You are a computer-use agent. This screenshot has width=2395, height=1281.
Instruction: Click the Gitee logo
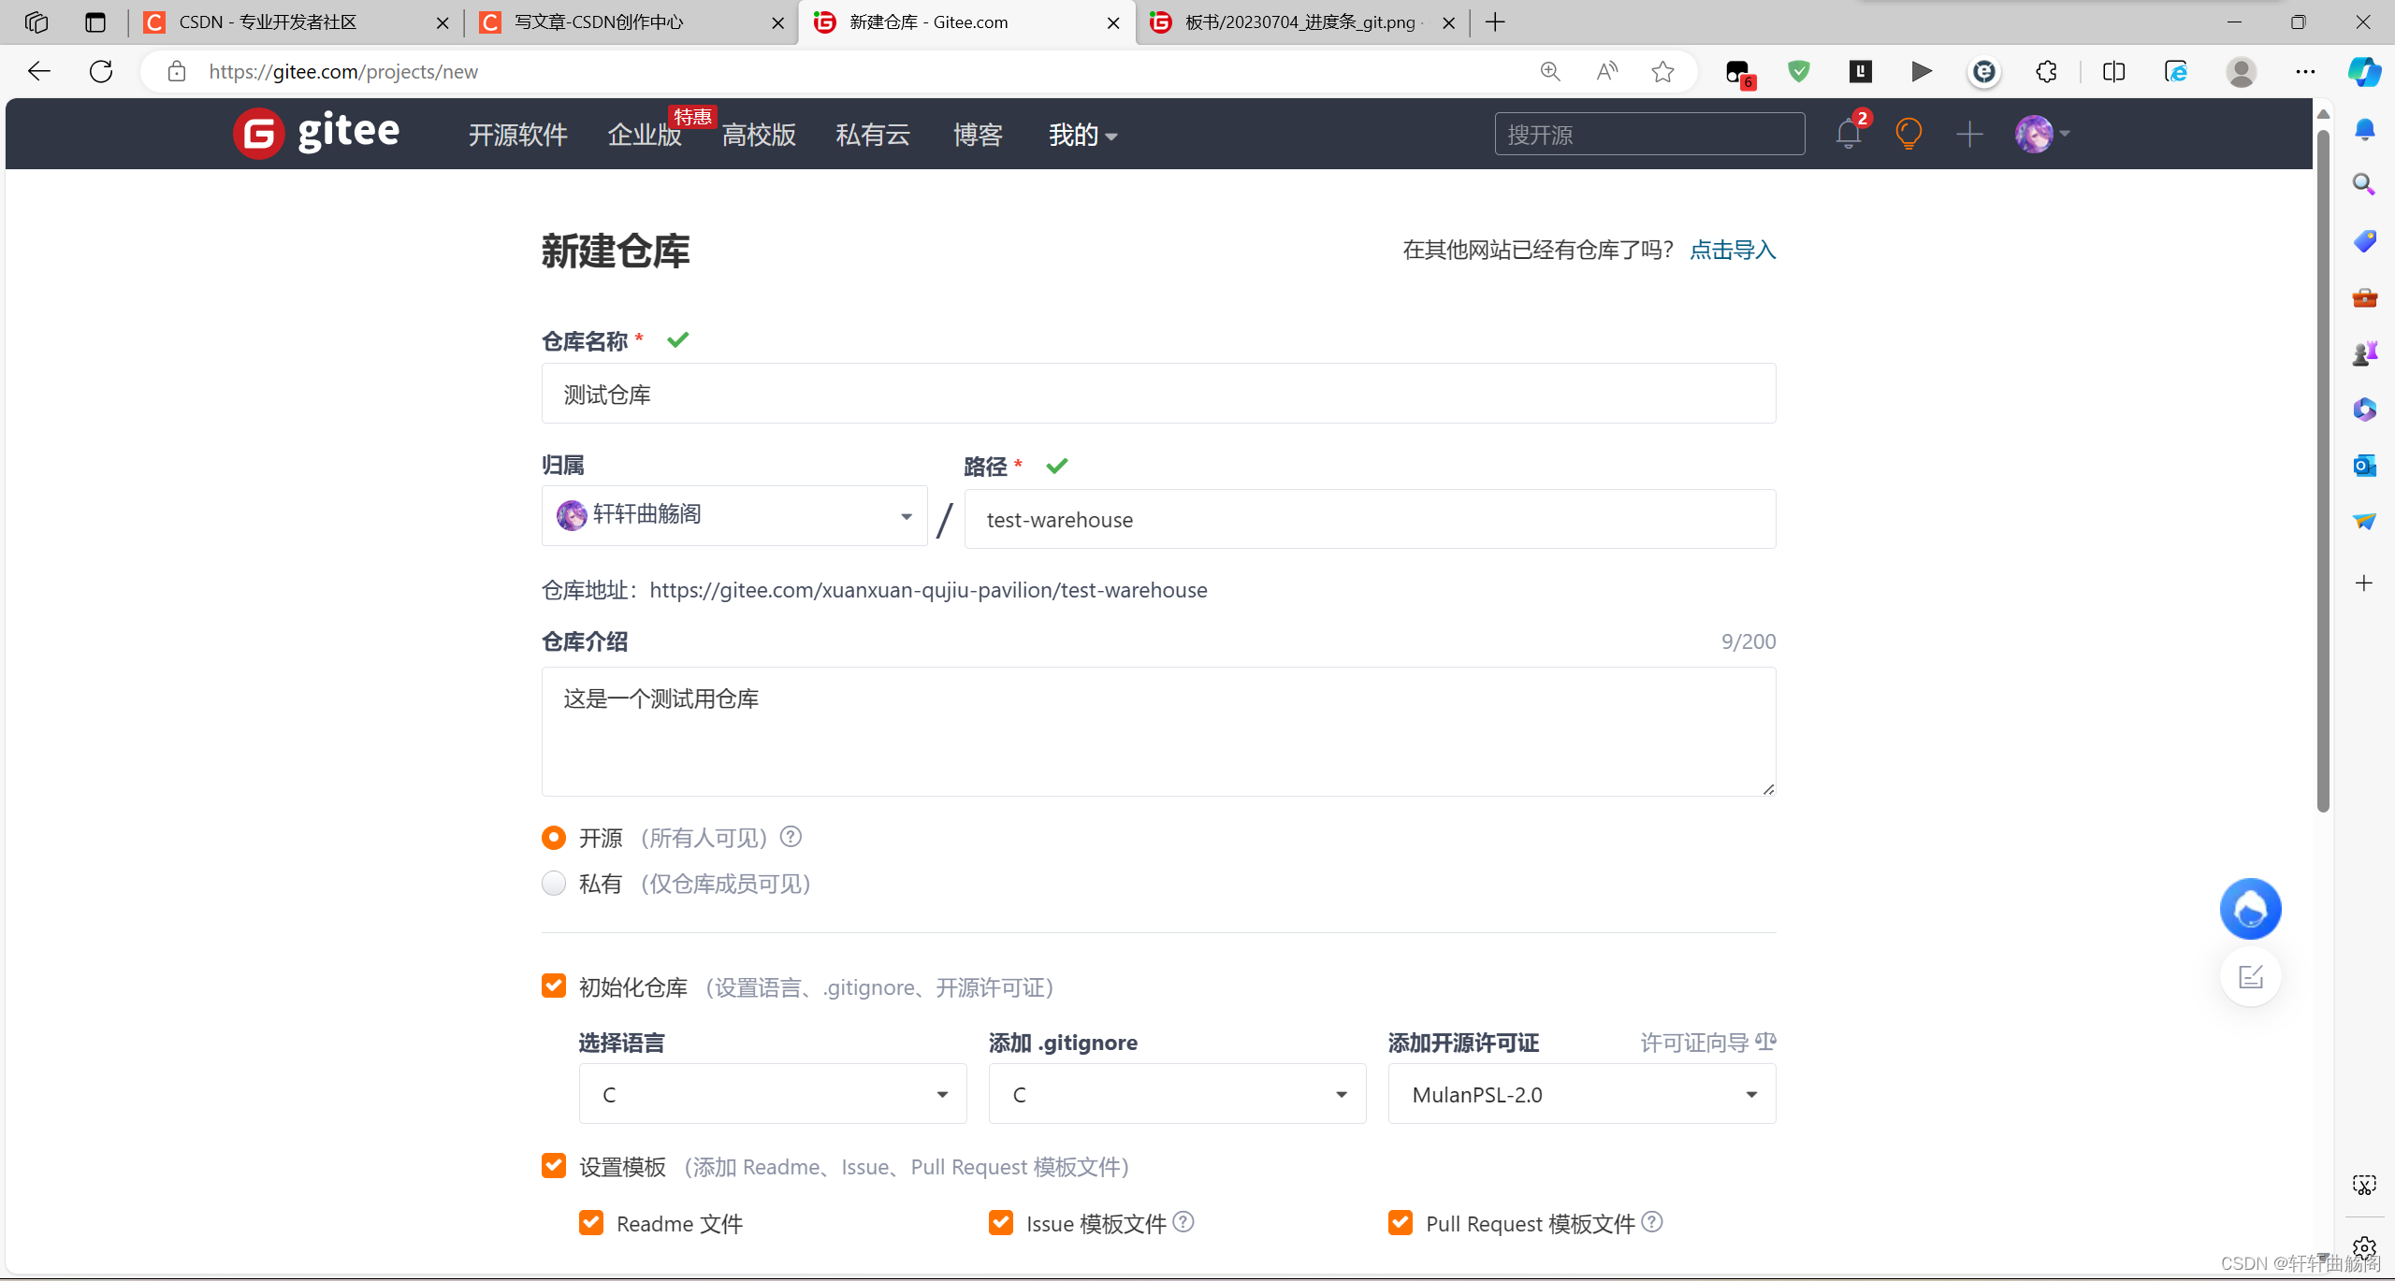(x=316, y=134)
